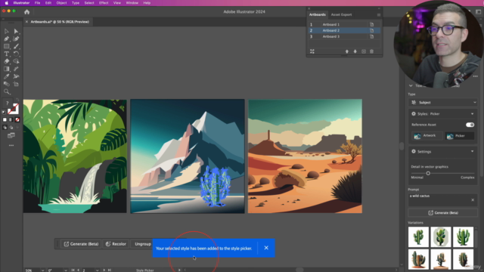
Task: Select the Pen tool
Action: point(7,39)
